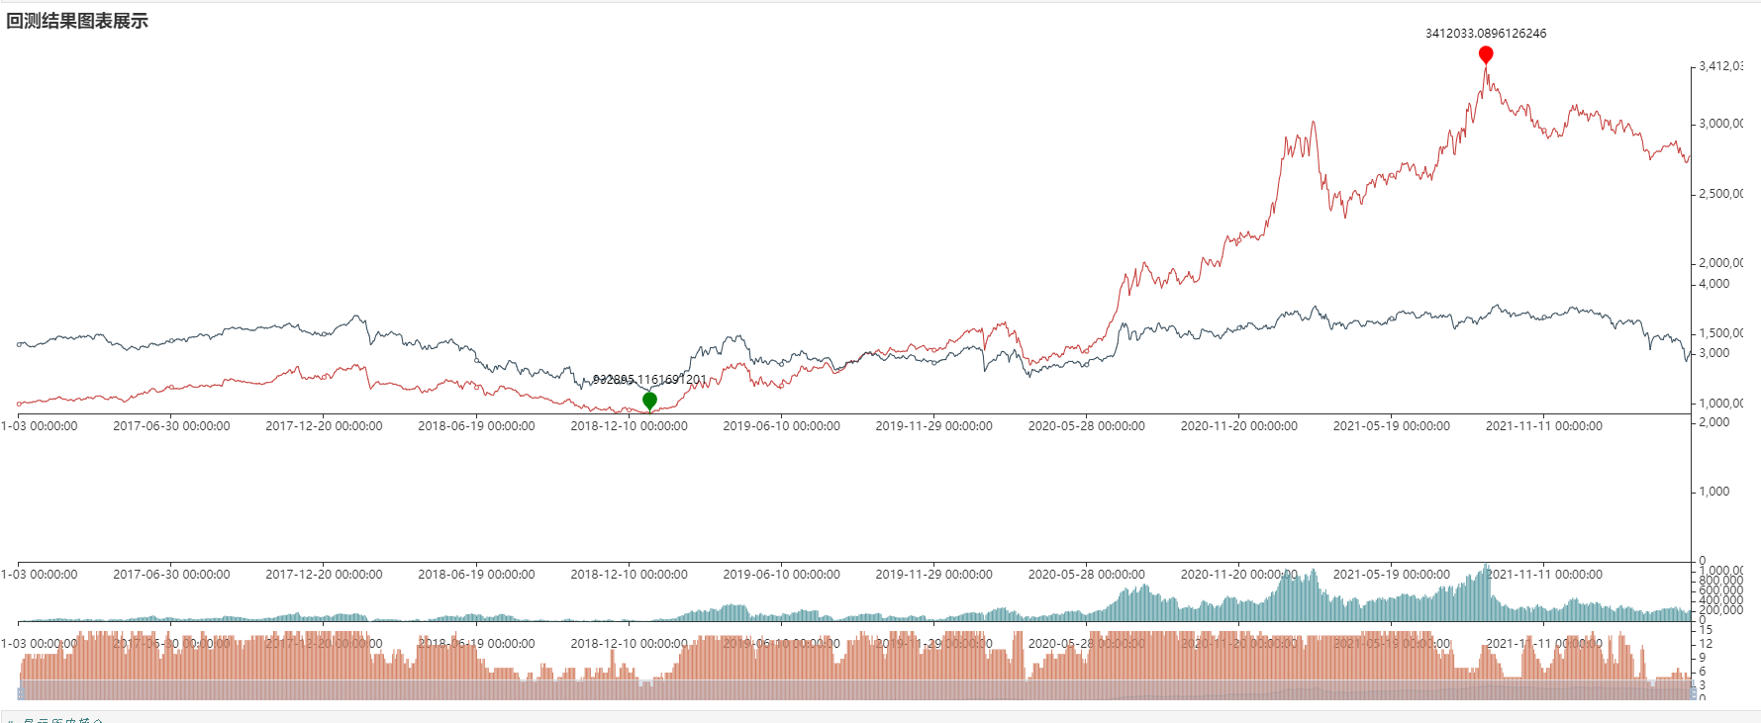Image resolution: width=1761 pixels, height=723 pixels.
Task: Click y-axis tick label 3,412,03
Action: (x=1720, y=66)
